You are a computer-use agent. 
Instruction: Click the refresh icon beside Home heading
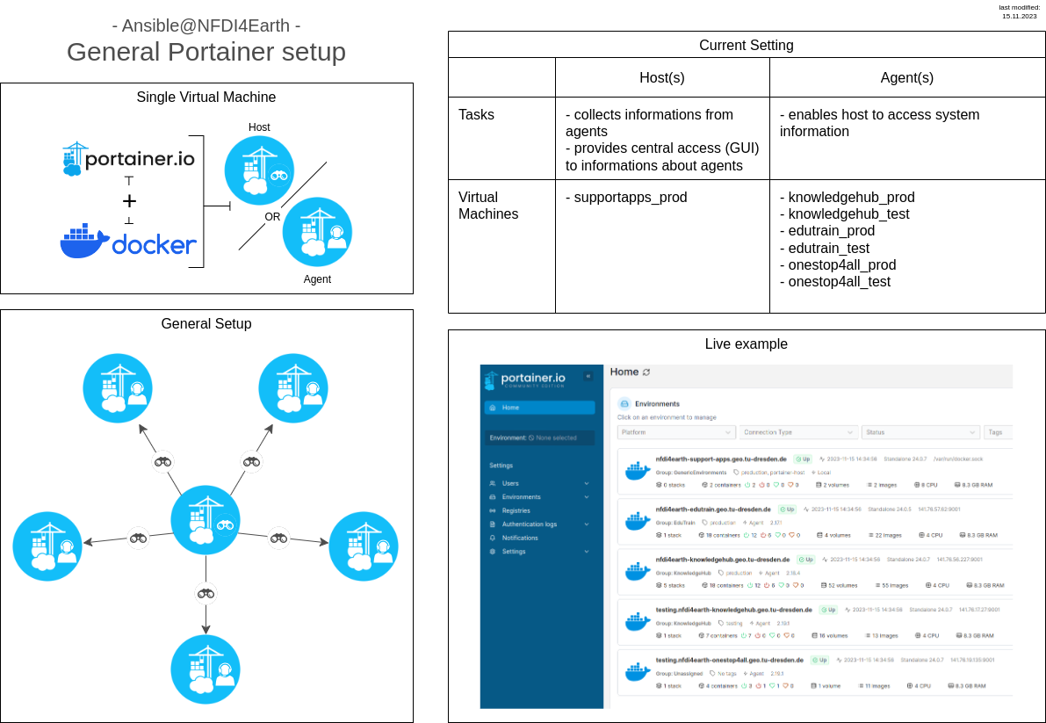646,372
